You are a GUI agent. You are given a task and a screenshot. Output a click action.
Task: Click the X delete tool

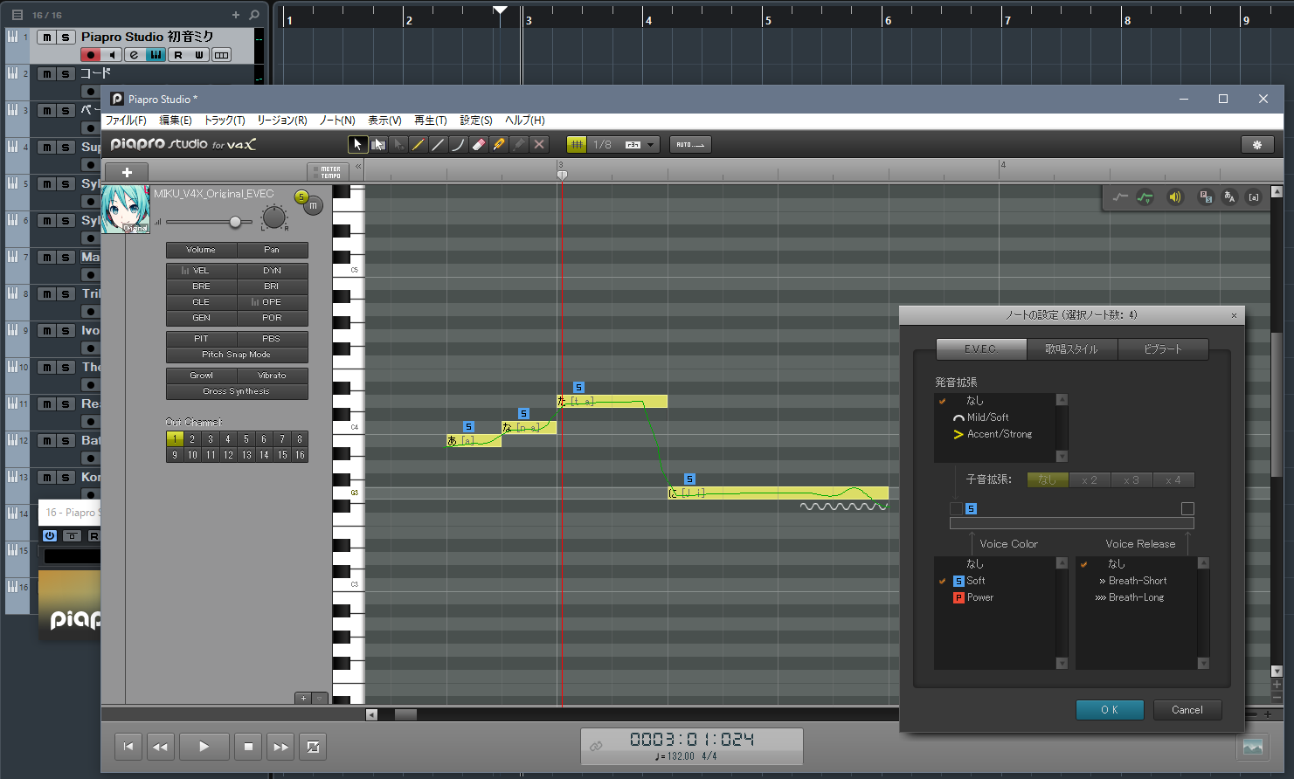pyautogui.click(x=539, y=144)
